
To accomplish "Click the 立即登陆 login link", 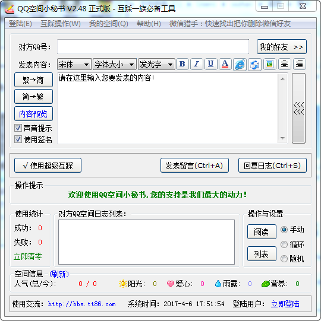I will [285, 304].
